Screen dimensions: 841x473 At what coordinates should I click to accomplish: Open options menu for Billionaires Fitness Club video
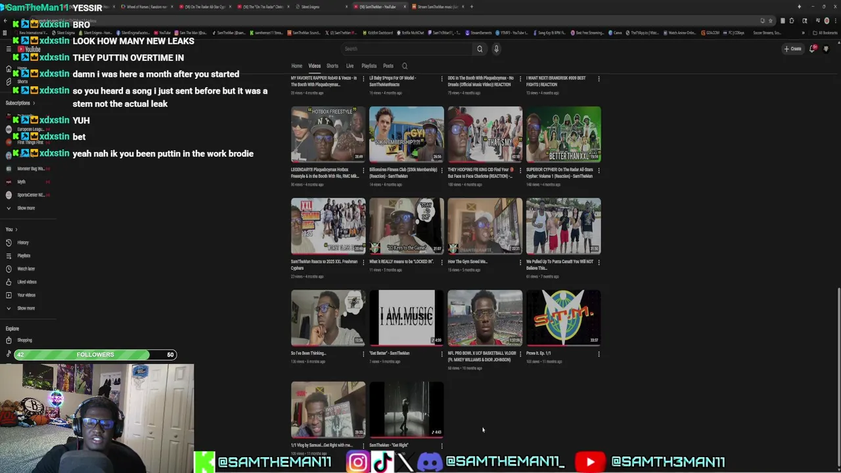(442, 170)
